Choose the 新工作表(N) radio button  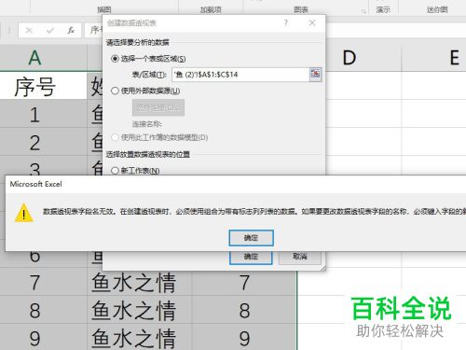point(115,171)
